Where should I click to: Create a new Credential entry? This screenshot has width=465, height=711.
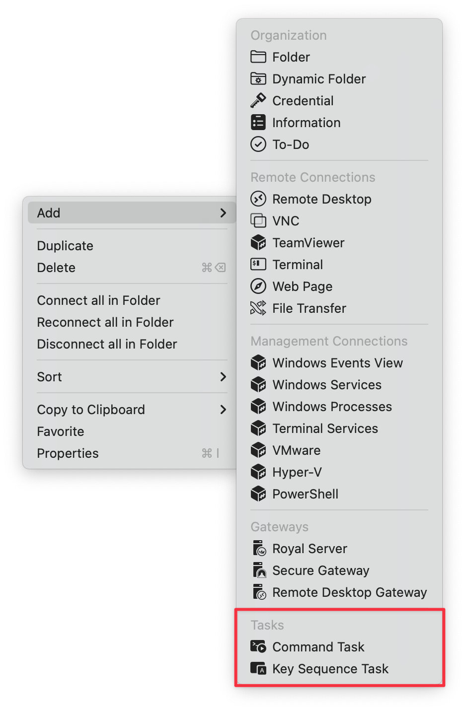(339, 101)
